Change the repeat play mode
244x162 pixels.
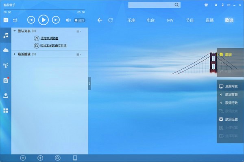15,20
